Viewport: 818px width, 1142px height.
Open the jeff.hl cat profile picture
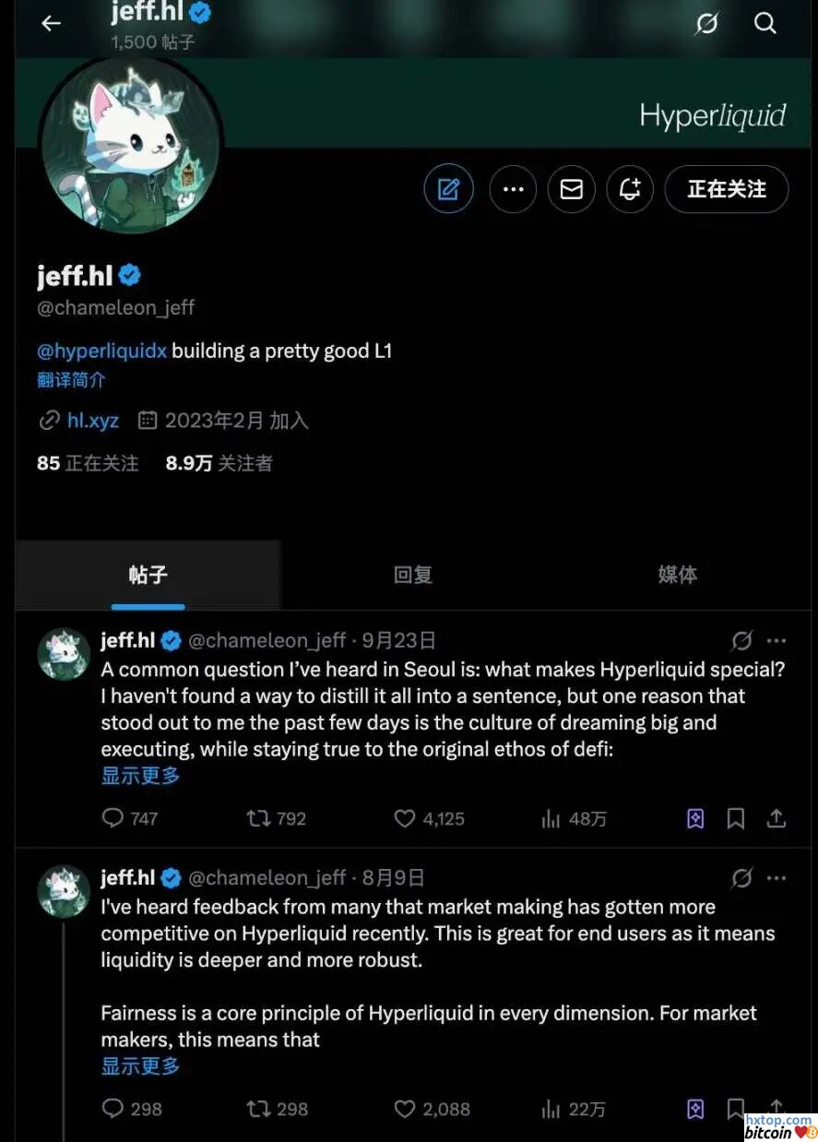[x=130, y=146]
